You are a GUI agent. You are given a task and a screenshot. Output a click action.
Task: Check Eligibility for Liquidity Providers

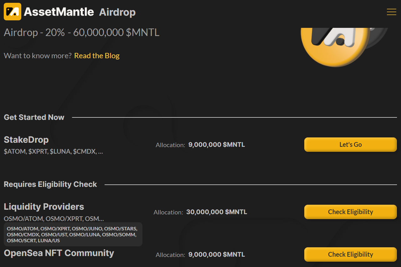click(350, 212)
